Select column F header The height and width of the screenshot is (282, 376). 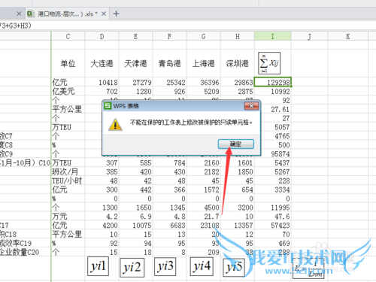pyautogui.click(x=169, y=37)
